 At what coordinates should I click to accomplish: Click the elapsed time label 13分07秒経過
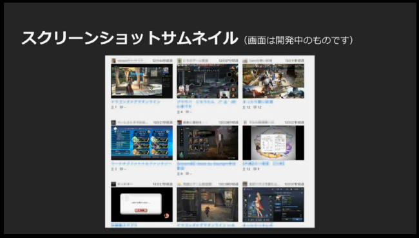click(x=228, y=60)
